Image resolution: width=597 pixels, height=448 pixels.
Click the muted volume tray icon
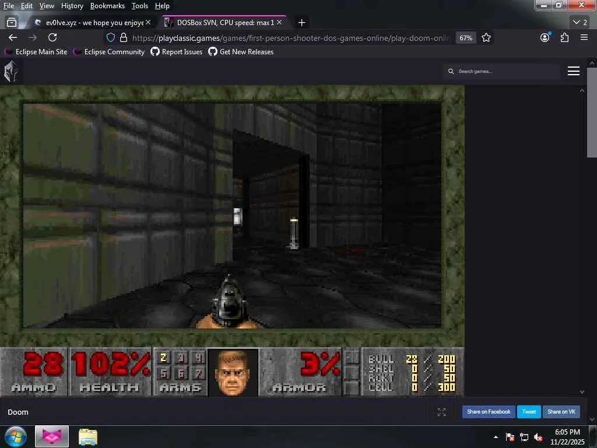click(538, 437)
